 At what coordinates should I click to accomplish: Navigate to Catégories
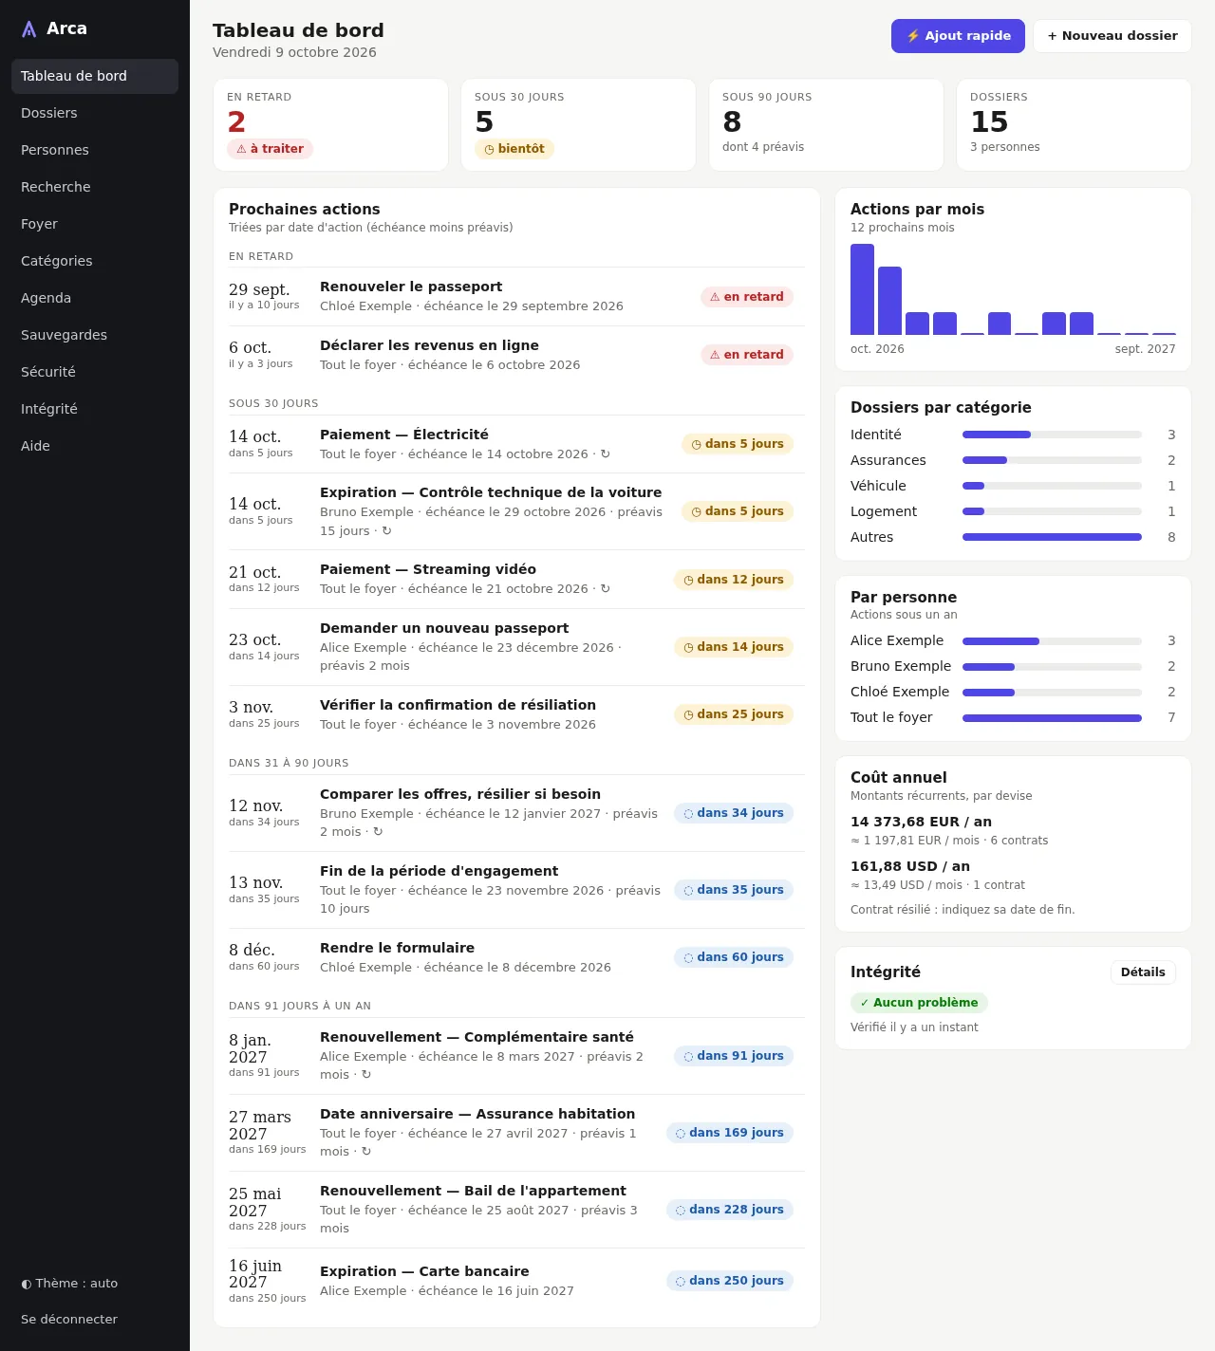pyautogui.click(x=95, y=261)
